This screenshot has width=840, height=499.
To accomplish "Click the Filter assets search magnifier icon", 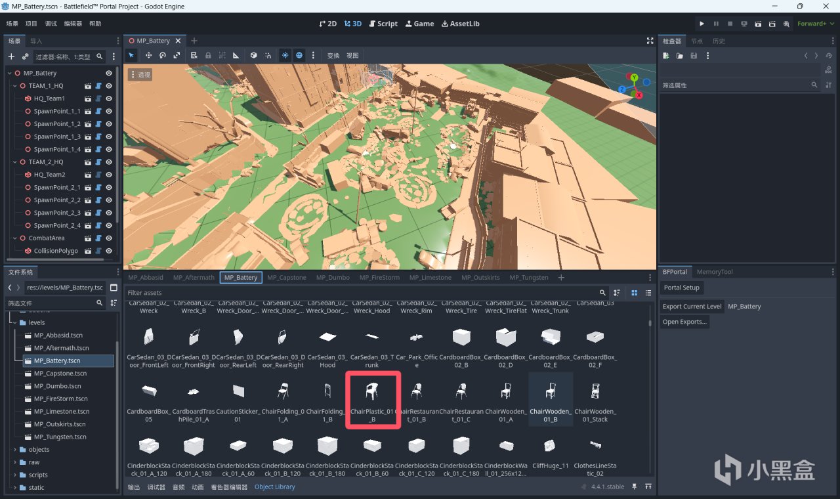I will [x=602, y=293].
